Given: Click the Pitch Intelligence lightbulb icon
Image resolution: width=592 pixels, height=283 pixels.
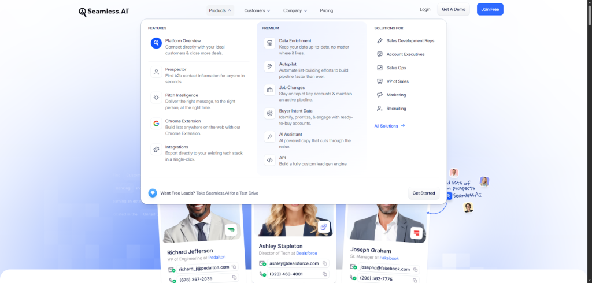Looking at the screenshot, I should pos(156,98).
